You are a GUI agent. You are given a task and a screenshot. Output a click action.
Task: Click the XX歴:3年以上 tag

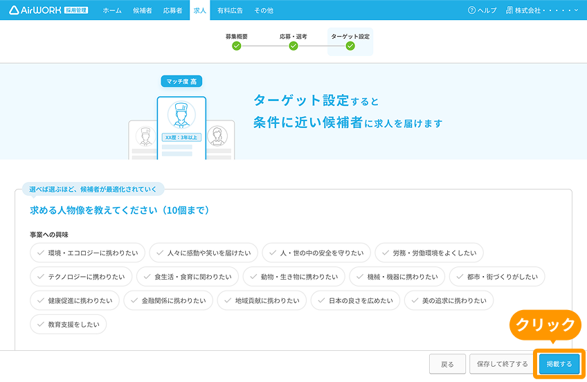coord(181,137)
